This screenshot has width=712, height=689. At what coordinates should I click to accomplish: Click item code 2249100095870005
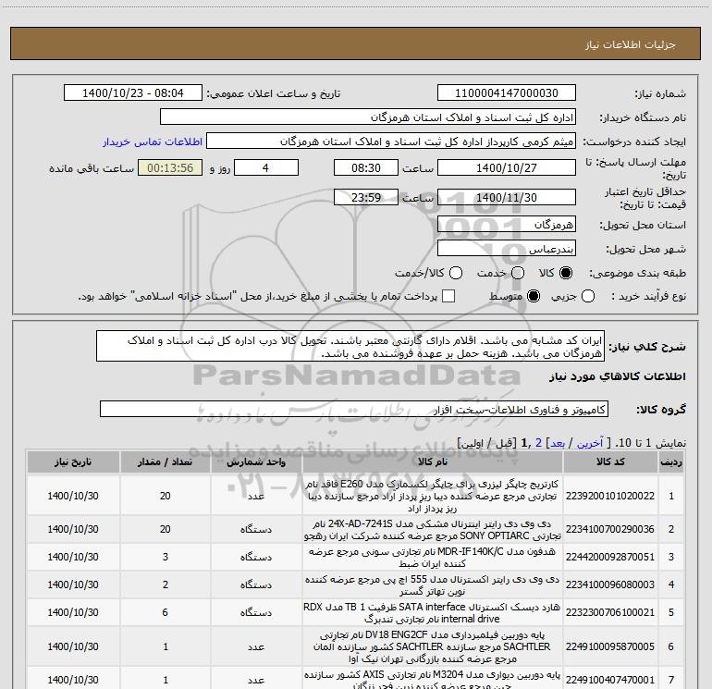pyautogui.click(x=610, y=646)
